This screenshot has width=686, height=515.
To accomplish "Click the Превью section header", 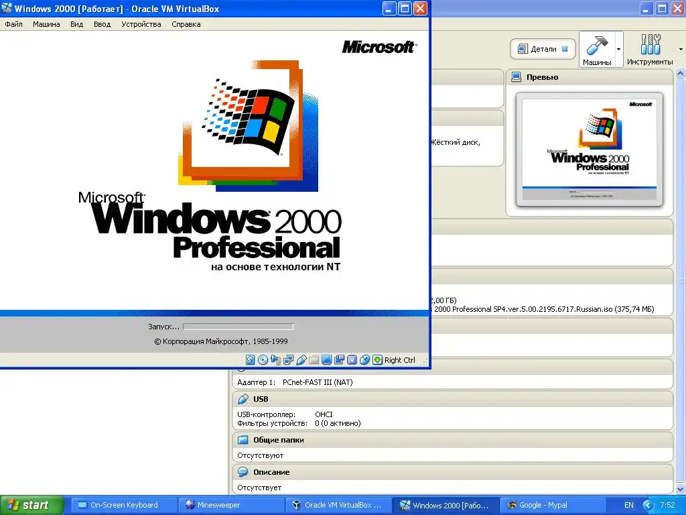I will (x=590, y=77).
